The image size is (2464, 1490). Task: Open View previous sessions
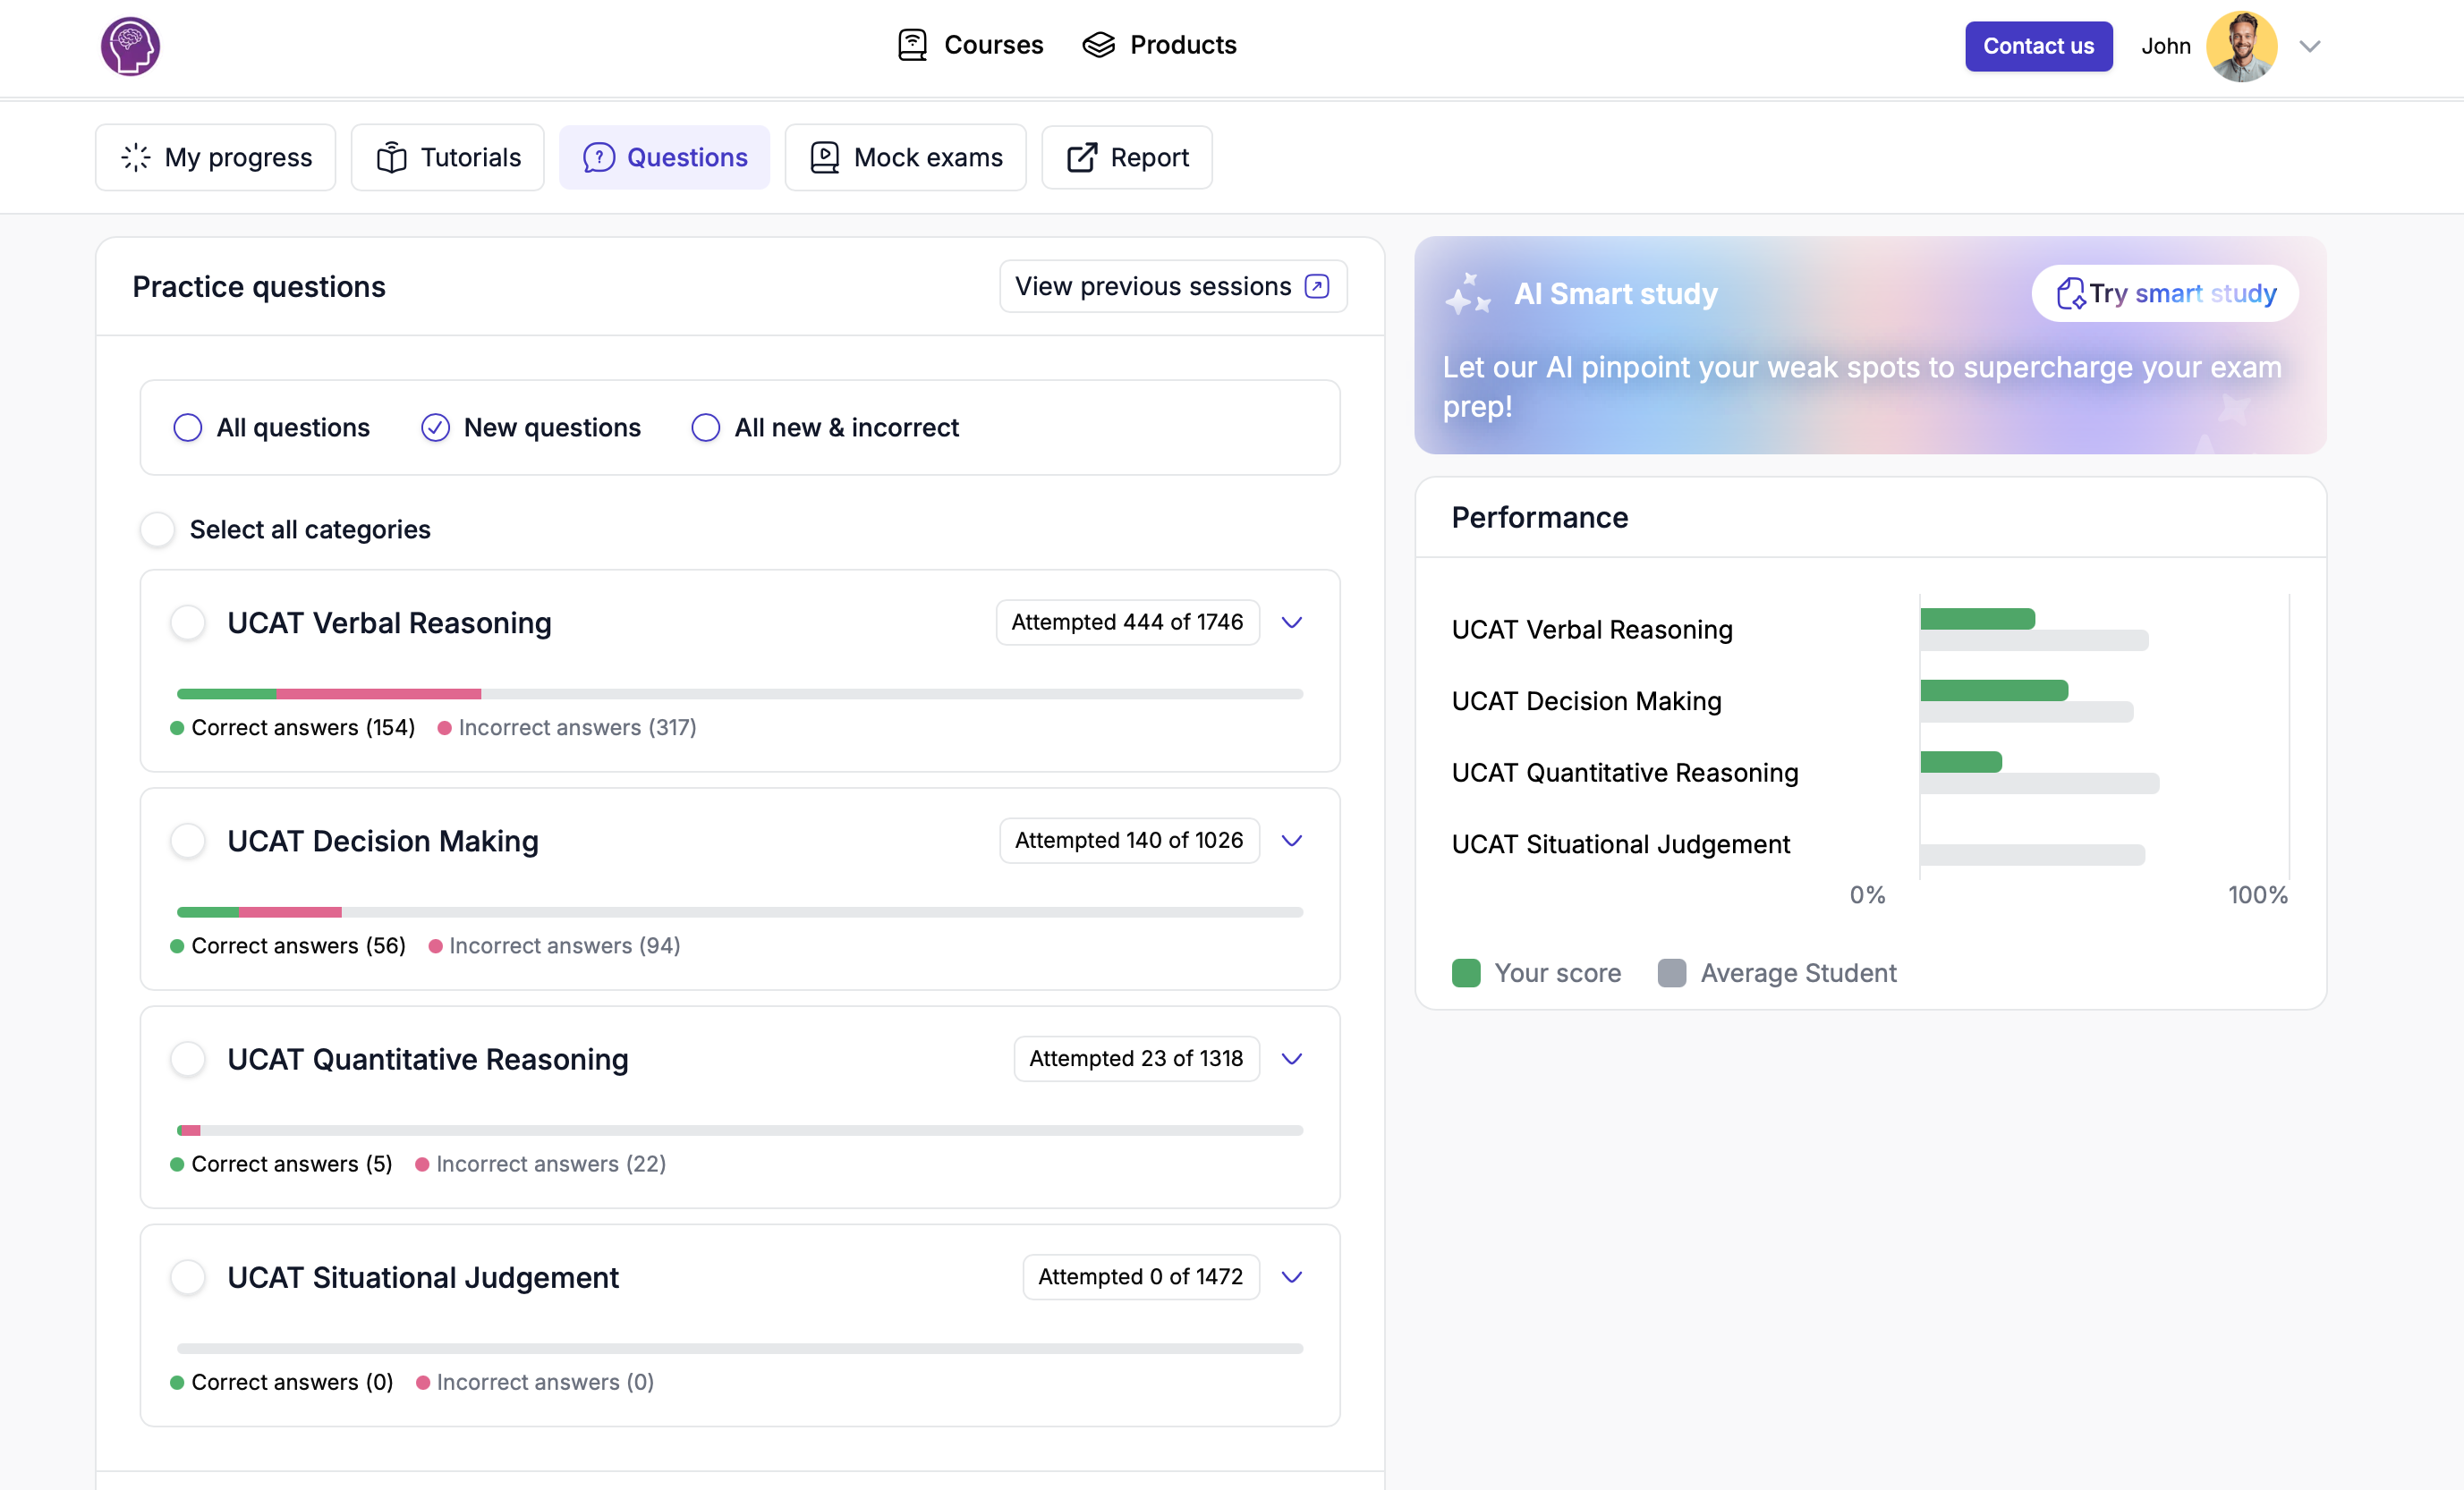click(x=1172, y=287)
